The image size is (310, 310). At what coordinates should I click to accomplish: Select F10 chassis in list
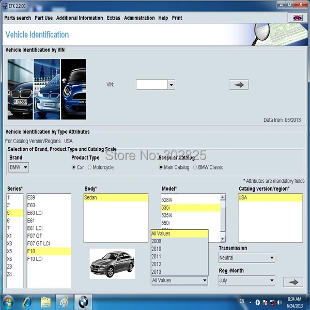pos(49,251)
